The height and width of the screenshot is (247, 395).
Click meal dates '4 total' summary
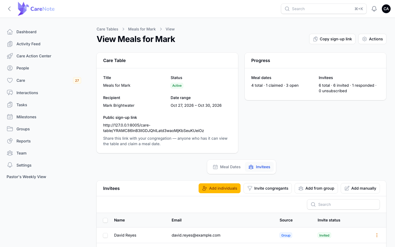275,85
